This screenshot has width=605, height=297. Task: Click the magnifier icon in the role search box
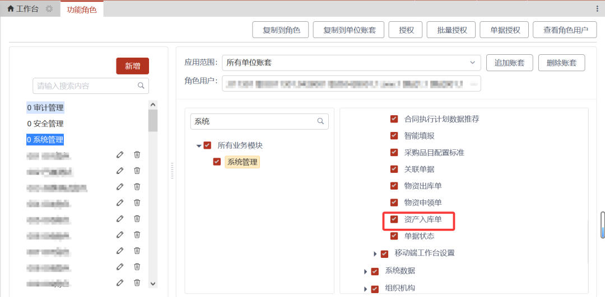tap(141, 86)
